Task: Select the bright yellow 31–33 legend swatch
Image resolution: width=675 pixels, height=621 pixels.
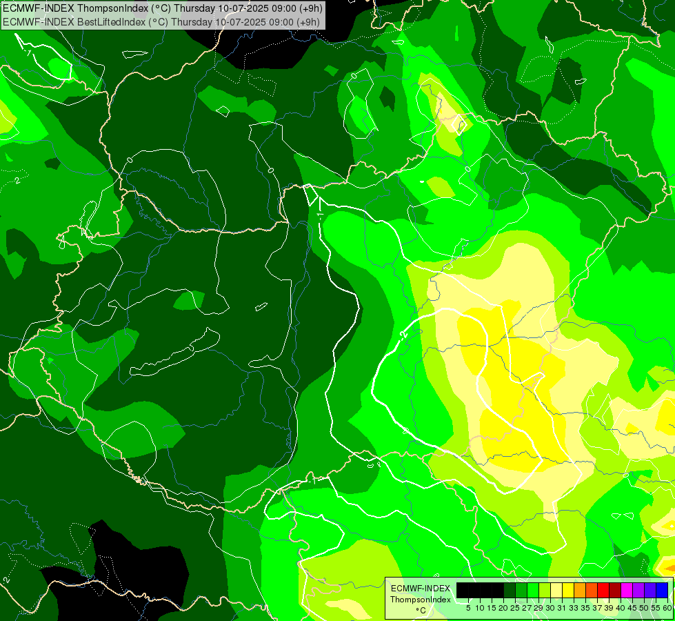Action: tap(568, 591)
